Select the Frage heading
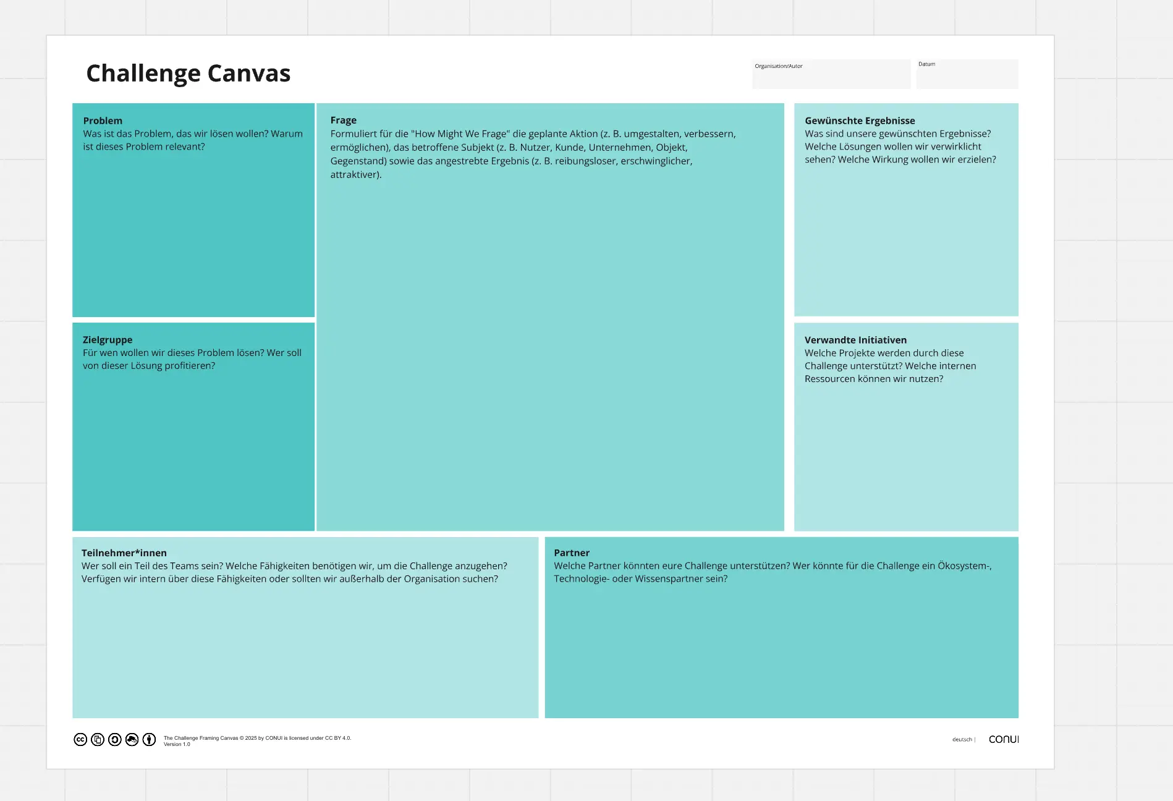 tap(344, 120)
